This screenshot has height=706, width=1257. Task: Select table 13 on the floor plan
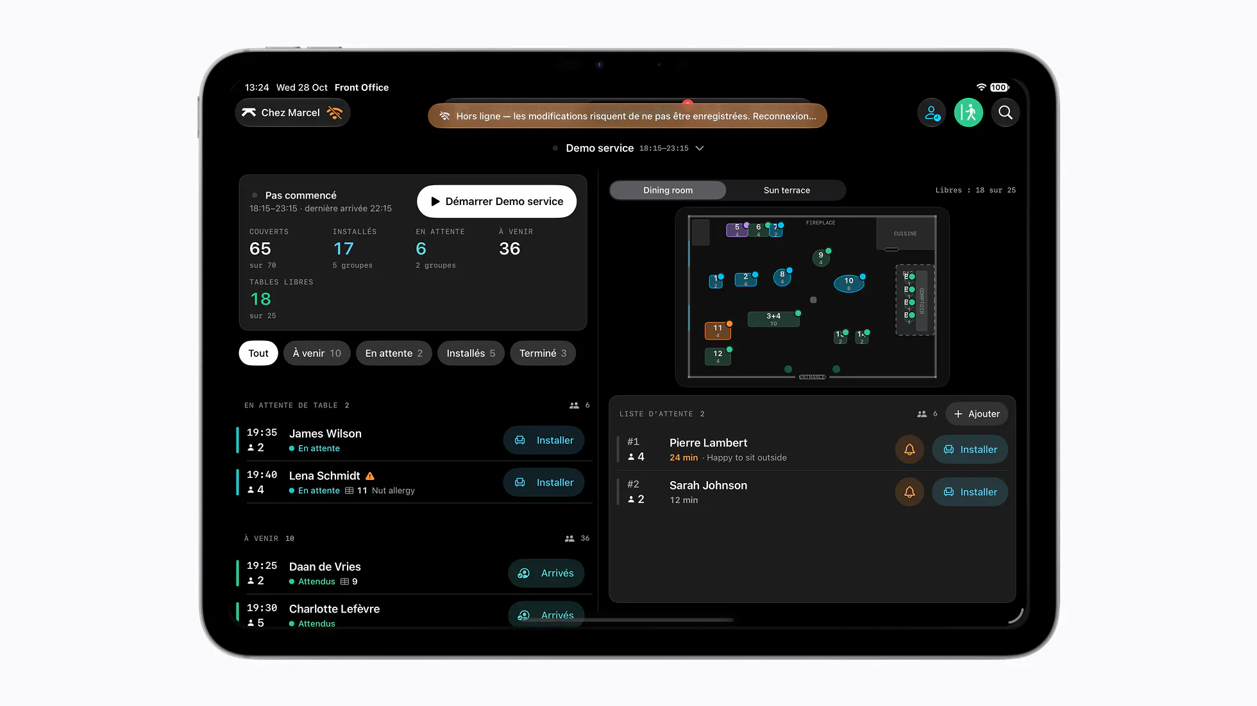(840, 337)
